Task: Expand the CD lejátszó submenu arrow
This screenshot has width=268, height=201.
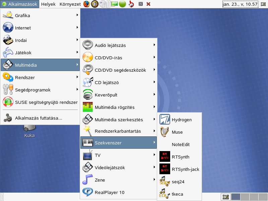Action: pyautogui.click(x=154, y=82)
